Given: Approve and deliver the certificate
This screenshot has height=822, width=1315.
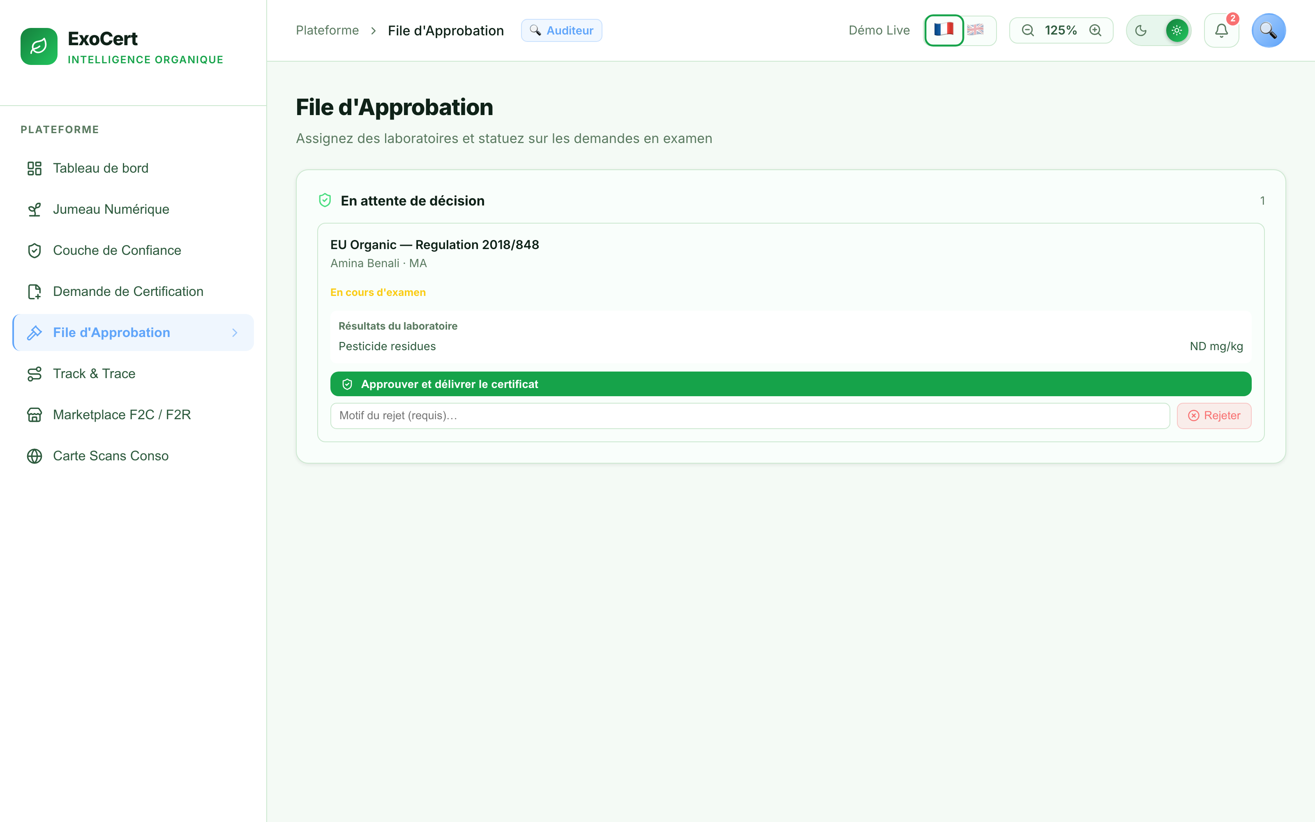Looking at the screenshot, I should 791,384.
